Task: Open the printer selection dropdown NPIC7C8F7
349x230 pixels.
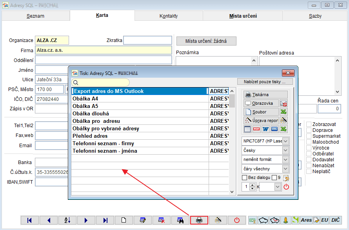Action: pos(285,141)
